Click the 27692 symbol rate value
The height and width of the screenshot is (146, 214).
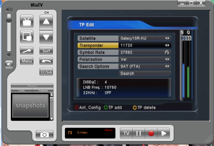(x=126, y=52)
